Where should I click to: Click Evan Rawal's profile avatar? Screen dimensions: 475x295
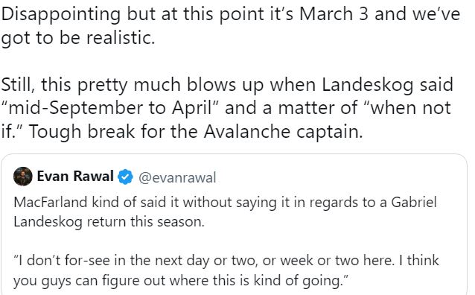(x=23, y=176)
